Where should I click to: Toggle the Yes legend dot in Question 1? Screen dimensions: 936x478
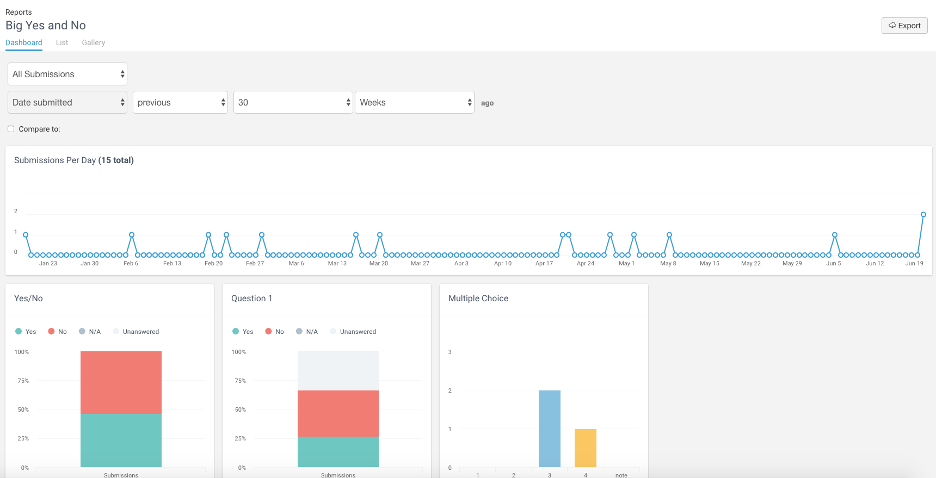pyautogui.click(x=236, y=331)
